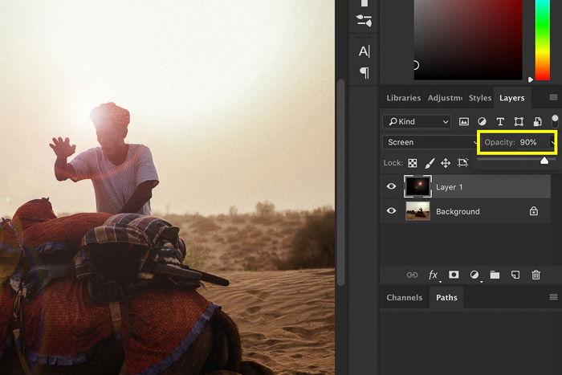
Task: Add a layer mask
Action: point(454,275)
